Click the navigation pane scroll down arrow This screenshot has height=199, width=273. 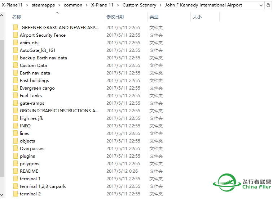(2, 195)
